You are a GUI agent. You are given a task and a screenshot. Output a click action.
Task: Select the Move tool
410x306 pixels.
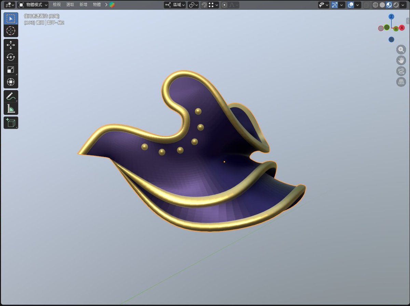[11, 45]
